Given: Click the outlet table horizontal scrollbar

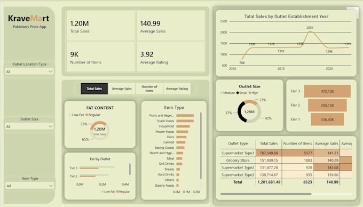Looking at the screenshot, I should tap(266, 194).
